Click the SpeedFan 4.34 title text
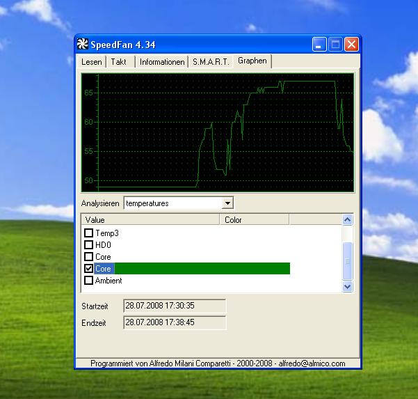418x399 pixels. [x=123, y=45]
